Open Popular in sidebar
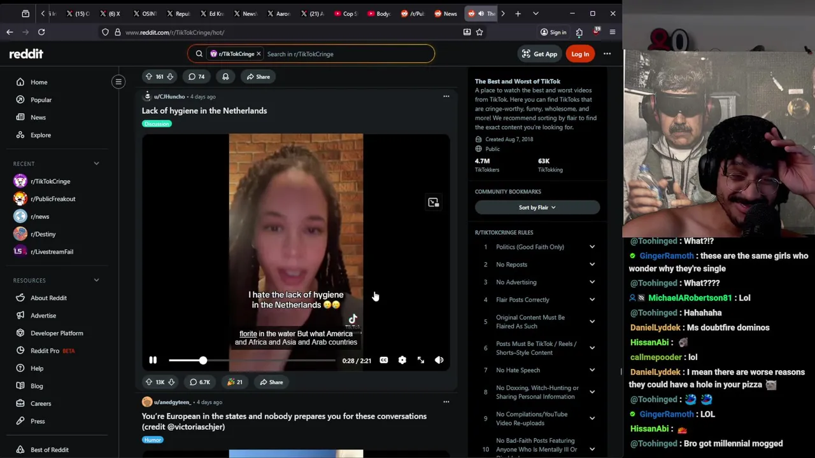Screen dimensions: 815x458 pos(41,100)
